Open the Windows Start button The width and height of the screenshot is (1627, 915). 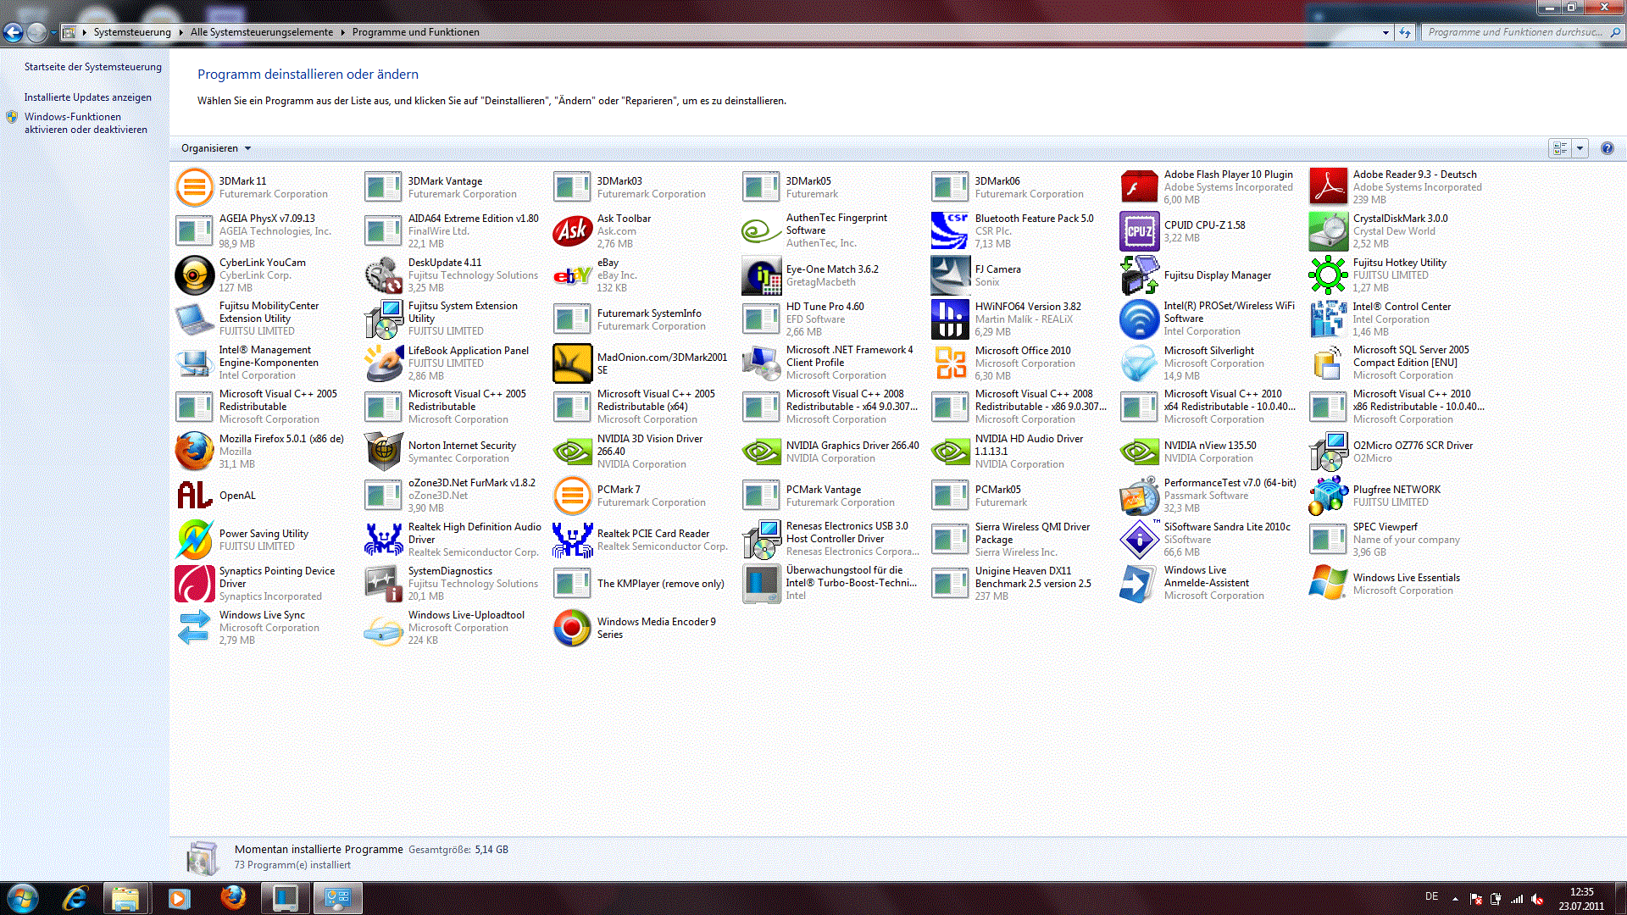(22, 898)
